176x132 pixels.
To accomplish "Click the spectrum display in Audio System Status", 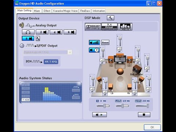I will coord(52,93).
